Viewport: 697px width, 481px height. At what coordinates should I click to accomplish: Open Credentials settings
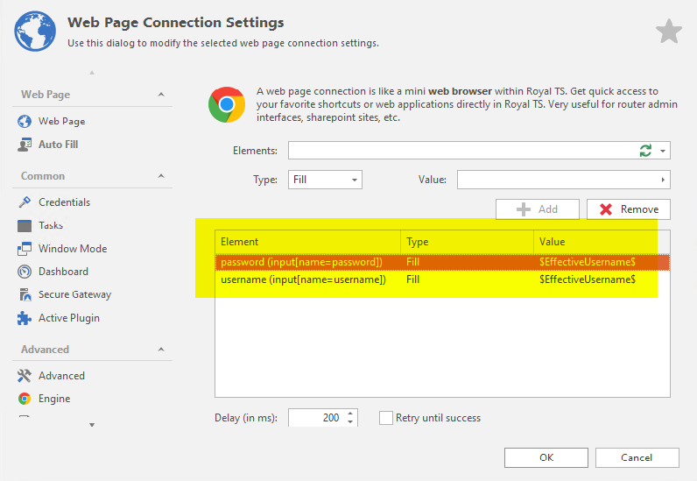coord(64,202)
